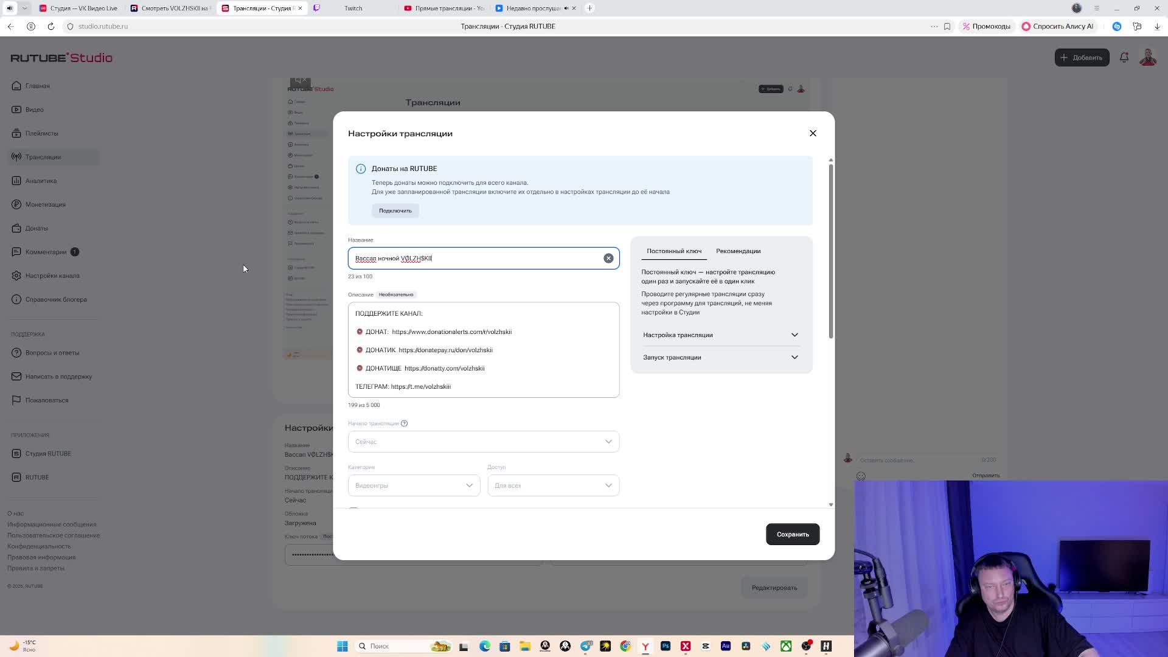
Task: Click the Подключить button for donations
Action: click(395, 210)
